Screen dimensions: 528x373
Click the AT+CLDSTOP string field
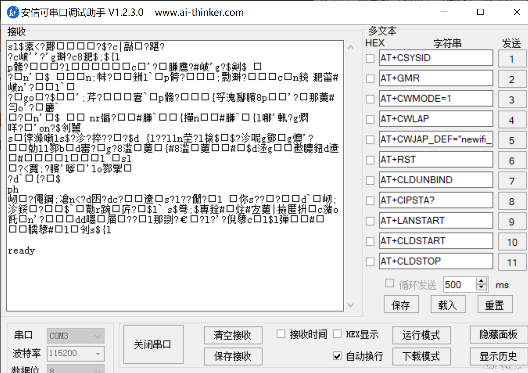pos(436,261)
